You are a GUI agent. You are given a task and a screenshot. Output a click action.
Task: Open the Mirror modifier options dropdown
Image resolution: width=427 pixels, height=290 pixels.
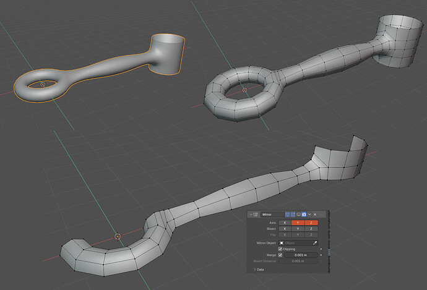309,215
